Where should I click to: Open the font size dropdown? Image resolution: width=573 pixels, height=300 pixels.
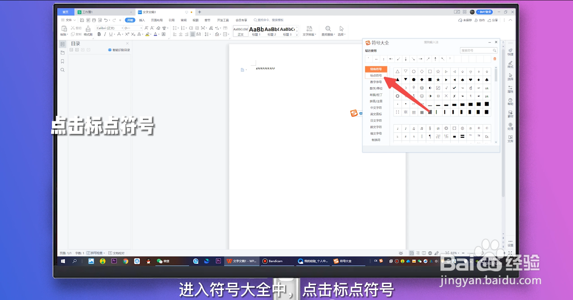point(141,28)
